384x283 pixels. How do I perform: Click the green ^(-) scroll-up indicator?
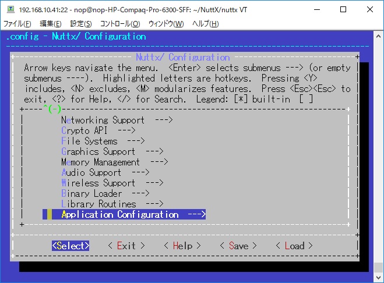coord(52,109)
